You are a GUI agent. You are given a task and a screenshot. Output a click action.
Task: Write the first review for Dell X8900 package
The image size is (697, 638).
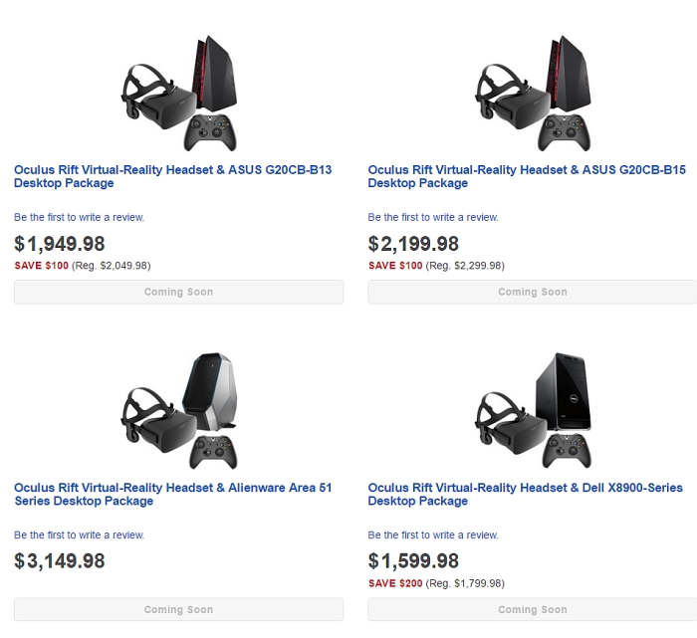[x=432, y=535]
